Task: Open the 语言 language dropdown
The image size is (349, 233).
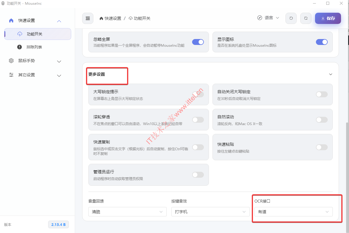Action: [x=268, y=18]
